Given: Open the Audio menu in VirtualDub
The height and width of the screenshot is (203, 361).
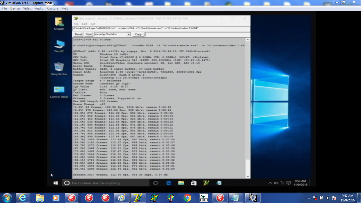Looking at the screenshot, I should click(x=39, y=8).
